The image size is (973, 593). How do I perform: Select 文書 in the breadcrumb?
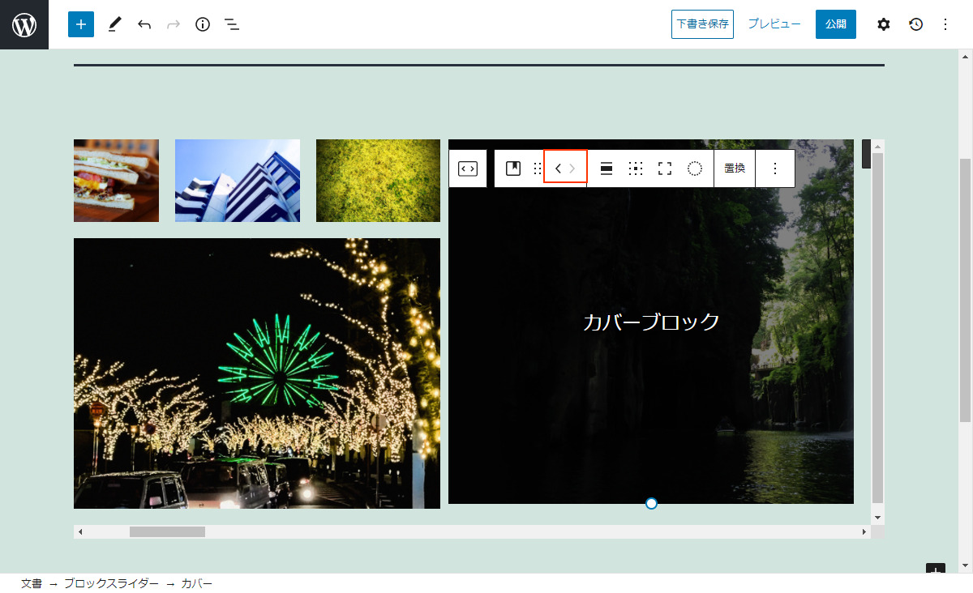click(32, 583)
